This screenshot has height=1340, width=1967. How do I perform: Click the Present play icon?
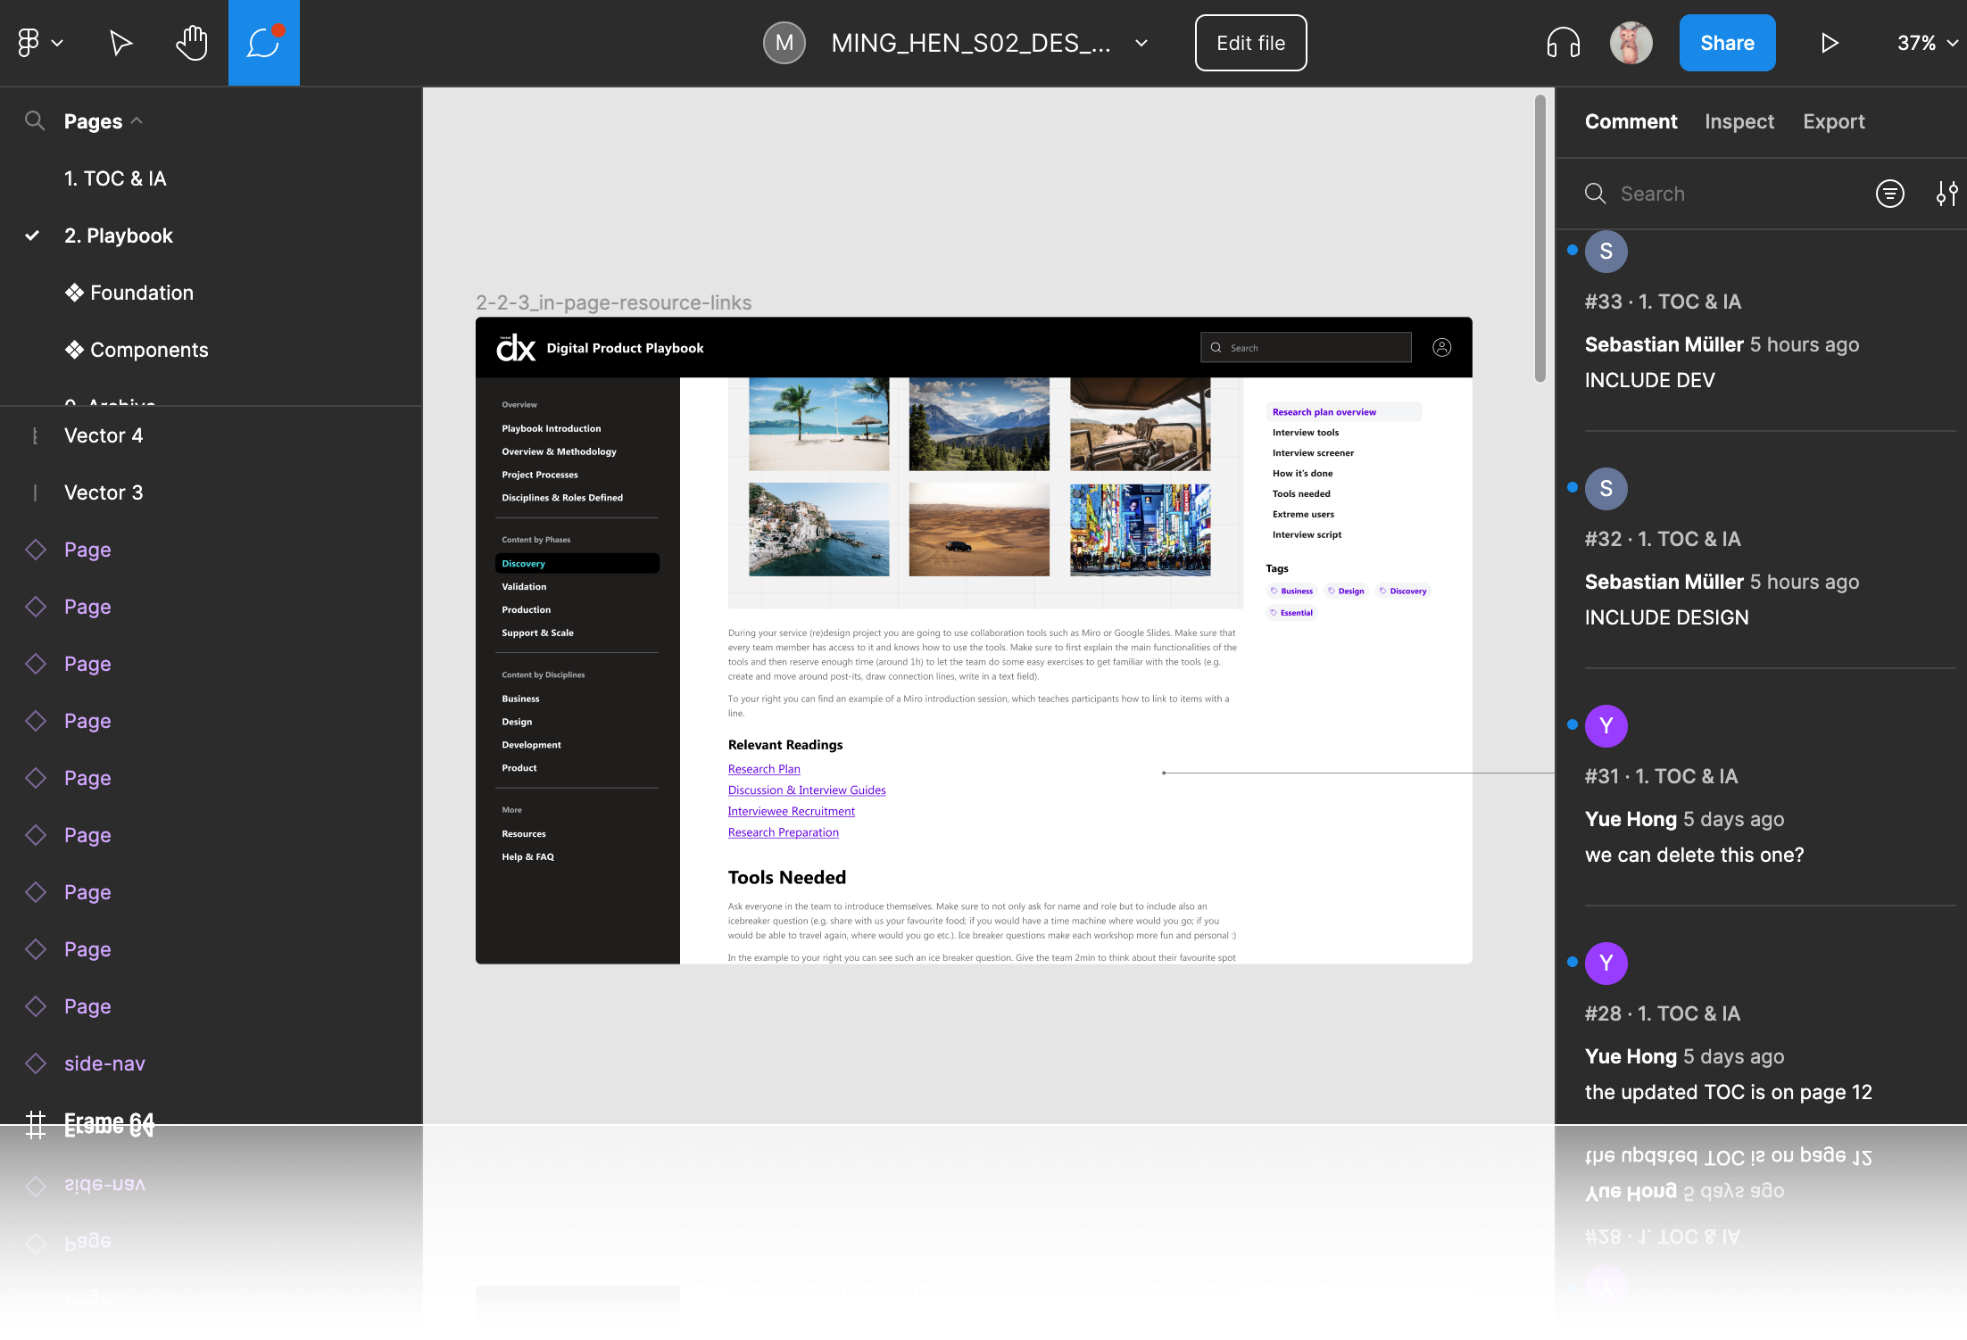coord(1829,43)
